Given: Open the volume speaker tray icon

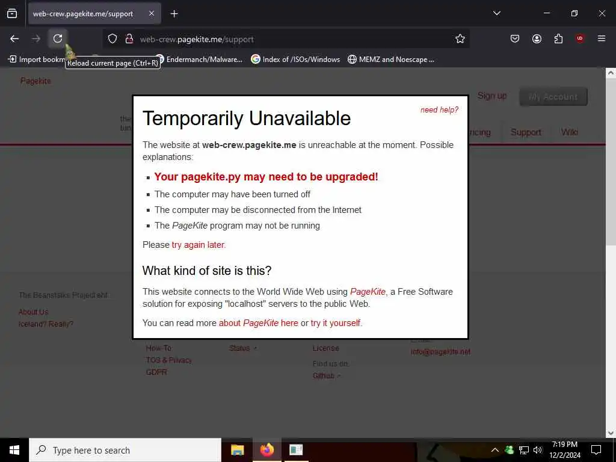Looking at the screenshot, I should (538, 450).
